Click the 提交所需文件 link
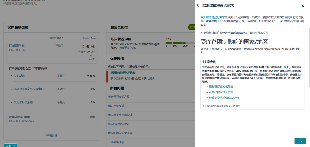 tap(260, 33)
